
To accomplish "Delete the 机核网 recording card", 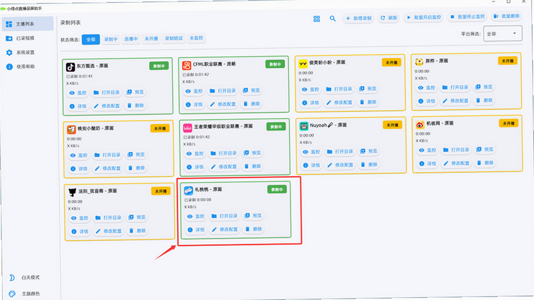I will point(485,163).
